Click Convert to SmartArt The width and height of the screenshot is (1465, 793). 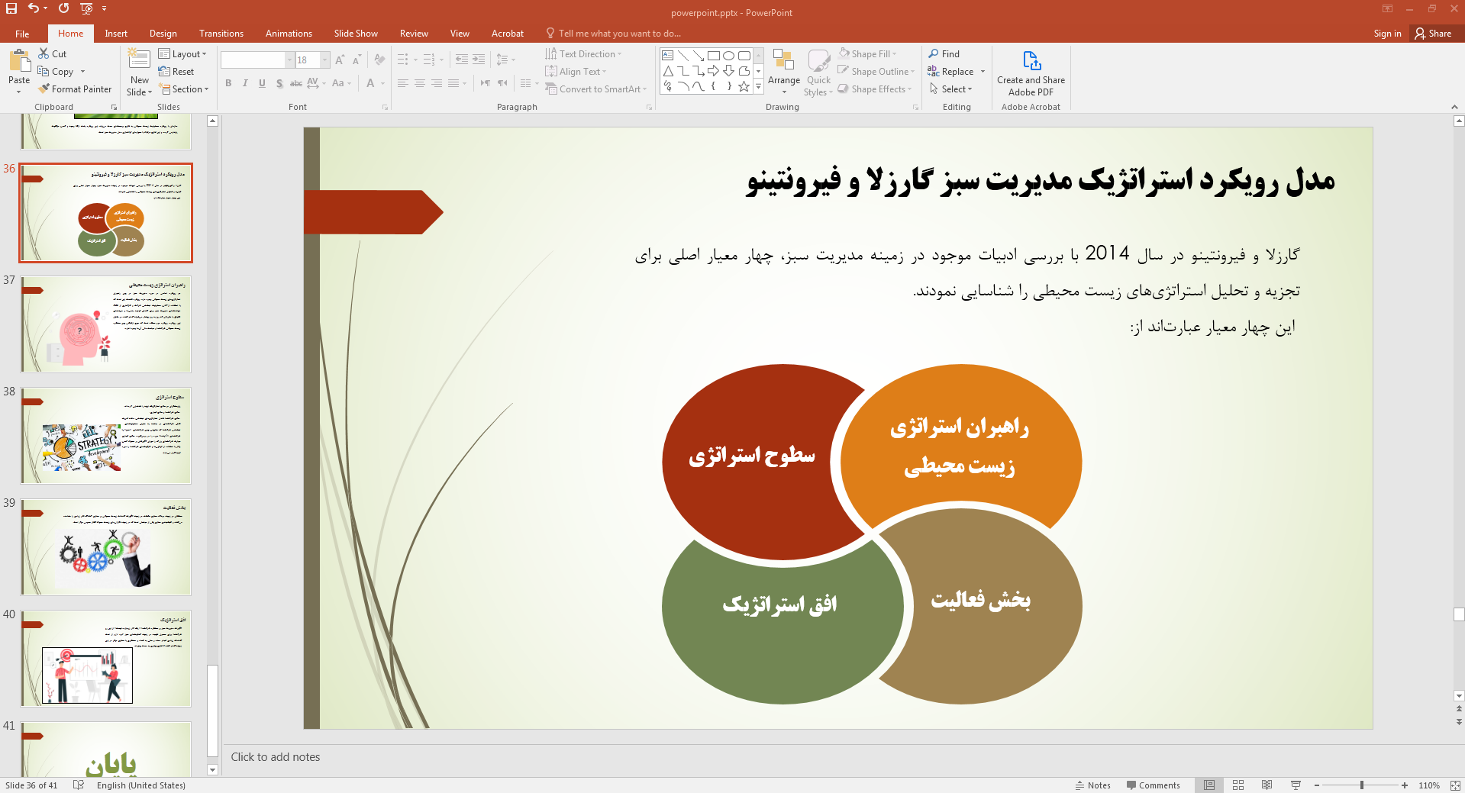(596, 89)
